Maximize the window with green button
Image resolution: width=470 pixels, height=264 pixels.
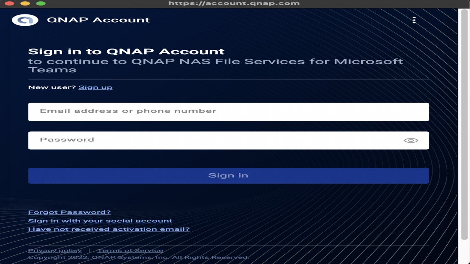41,3
